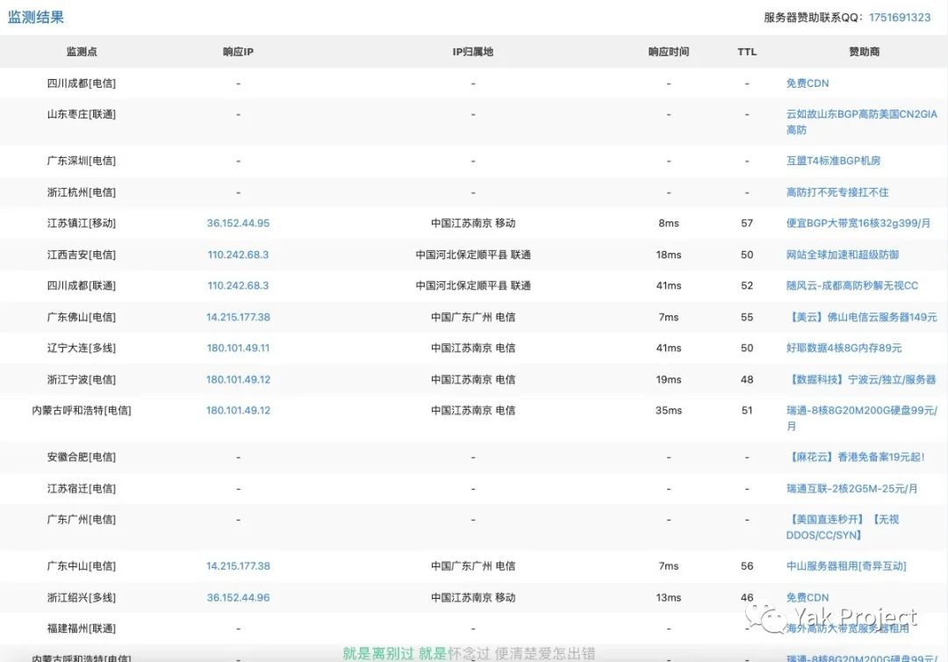Click the 监测结果 section heading
The image size is (948, 662).
[36, 17]
